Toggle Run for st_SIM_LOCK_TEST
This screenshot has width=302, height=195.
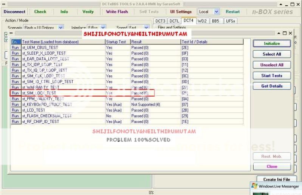click(15, 93)
